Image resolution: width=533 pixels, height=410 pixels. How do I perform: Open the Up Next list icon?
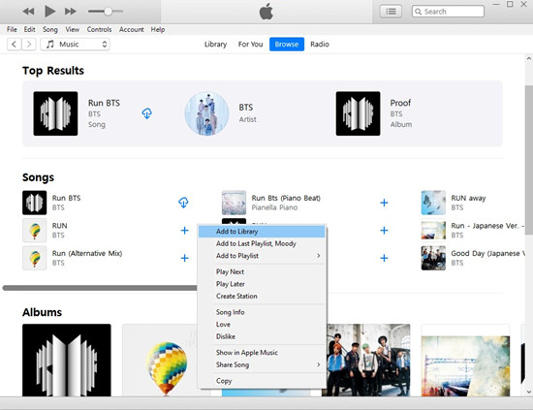tap(391, 12)
